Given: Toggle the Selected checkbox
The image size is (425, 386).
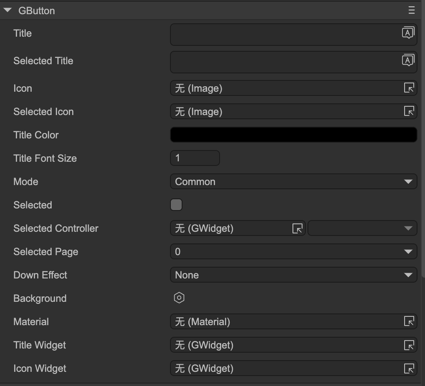Looking at the screenshot, I should coord(176,205).
